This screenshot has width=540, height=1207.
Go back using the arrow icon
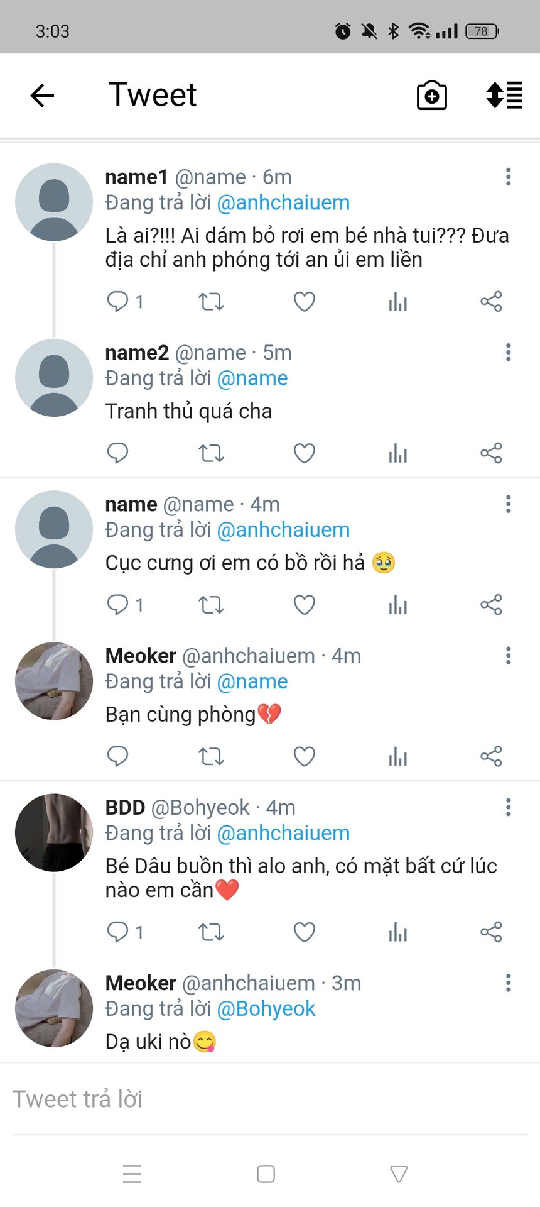point(43,96)
